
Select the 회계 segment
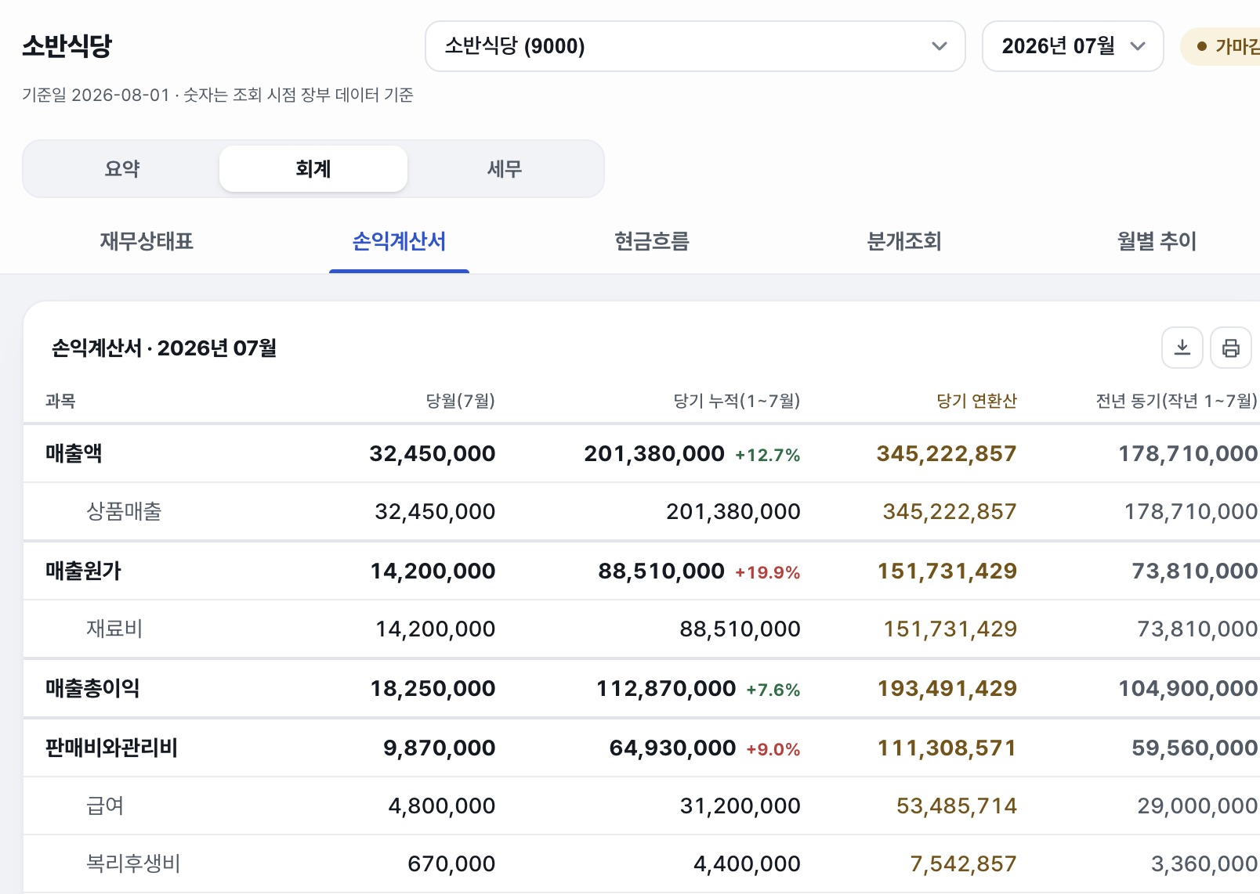tap(313, 168)
